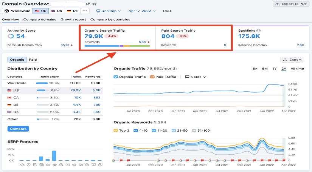Set chart range to 2Y

tap(284, 69)
